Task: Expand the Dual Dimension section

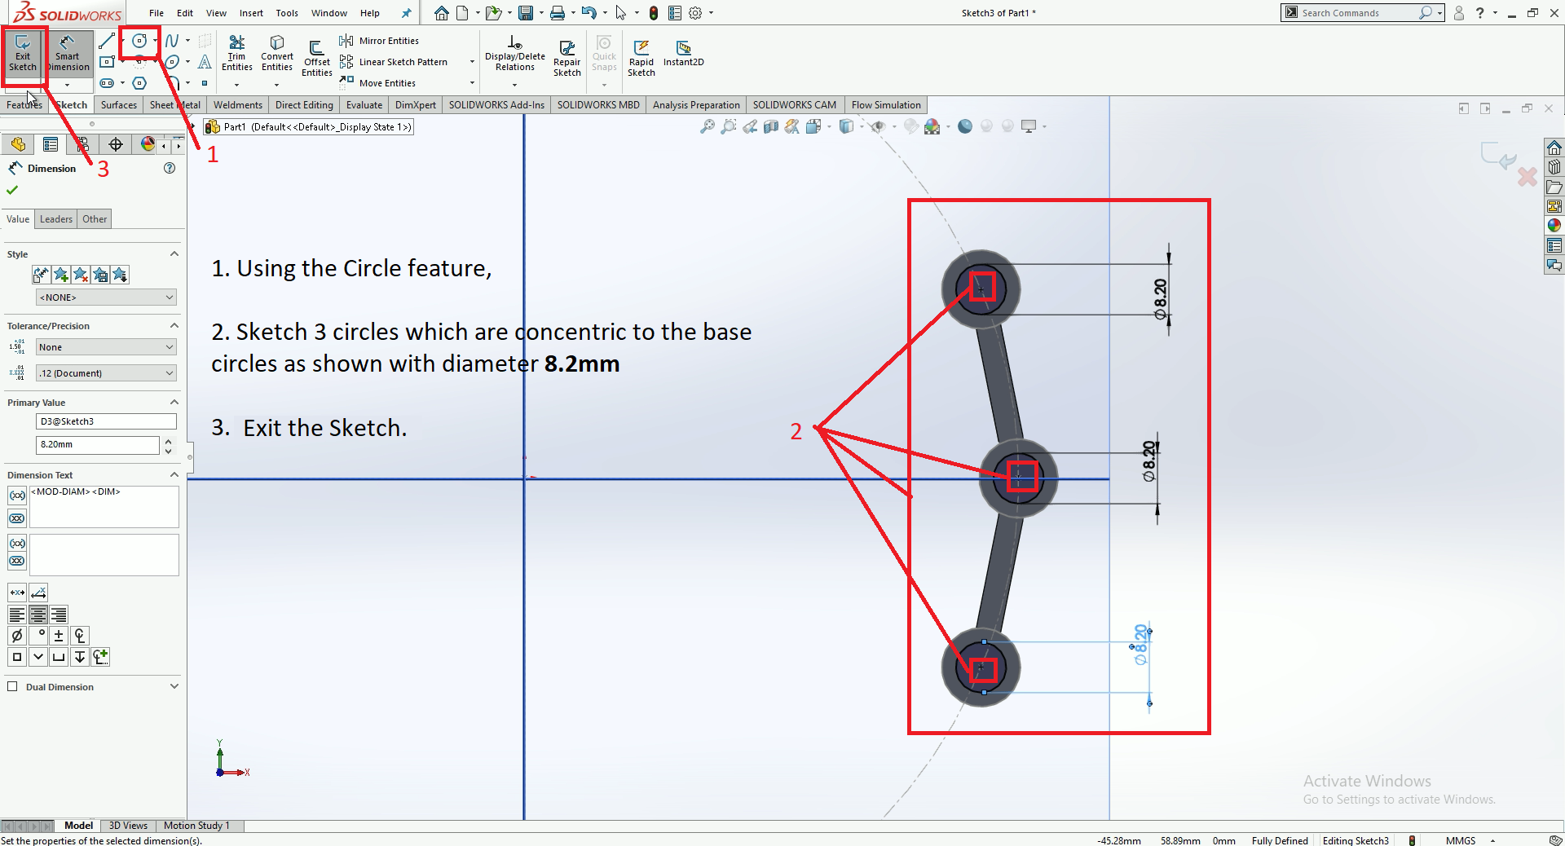Action: (174, 687)
